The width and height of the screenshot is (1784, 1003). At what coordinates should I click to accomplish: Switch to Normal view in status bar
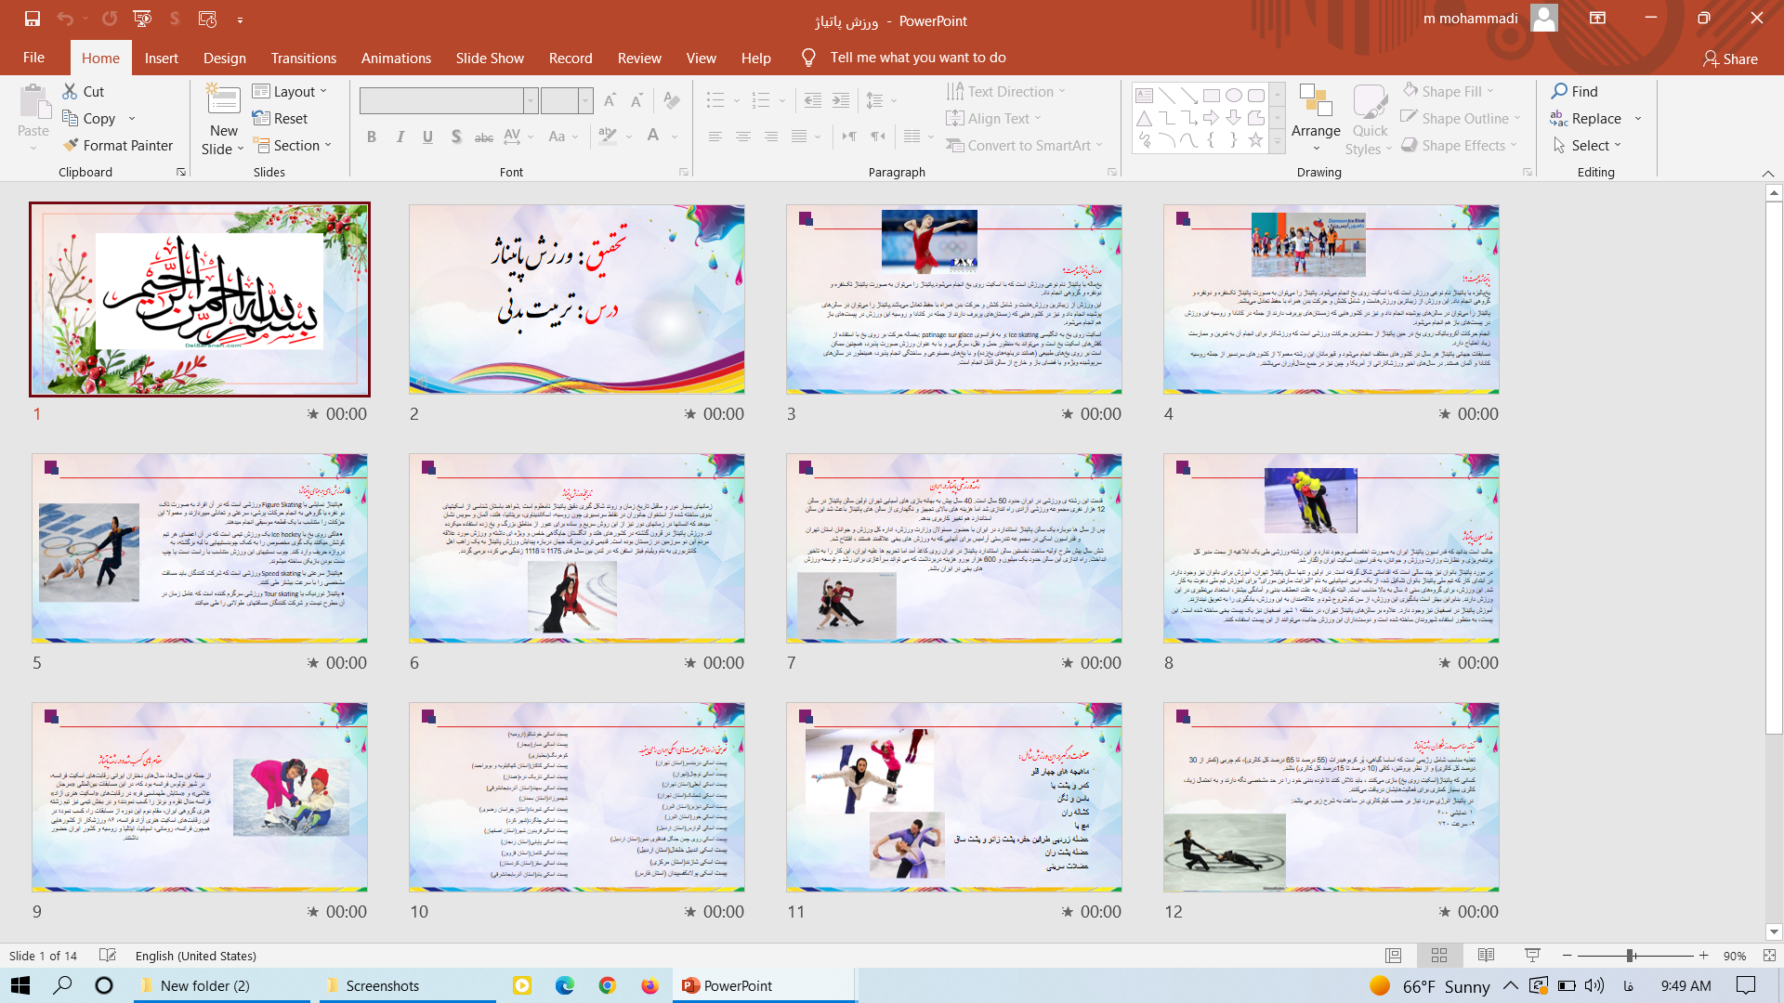(x=1393, y=956)
